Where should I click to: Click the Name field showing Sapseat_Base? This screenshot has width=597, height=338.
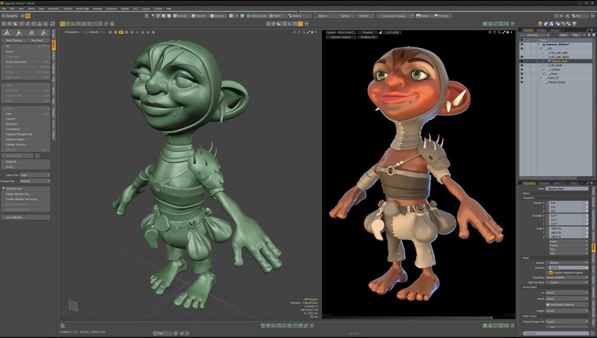coord(567,188)
